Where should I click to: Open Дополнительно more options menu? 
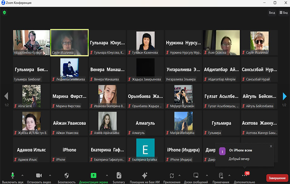pos(244,176)
